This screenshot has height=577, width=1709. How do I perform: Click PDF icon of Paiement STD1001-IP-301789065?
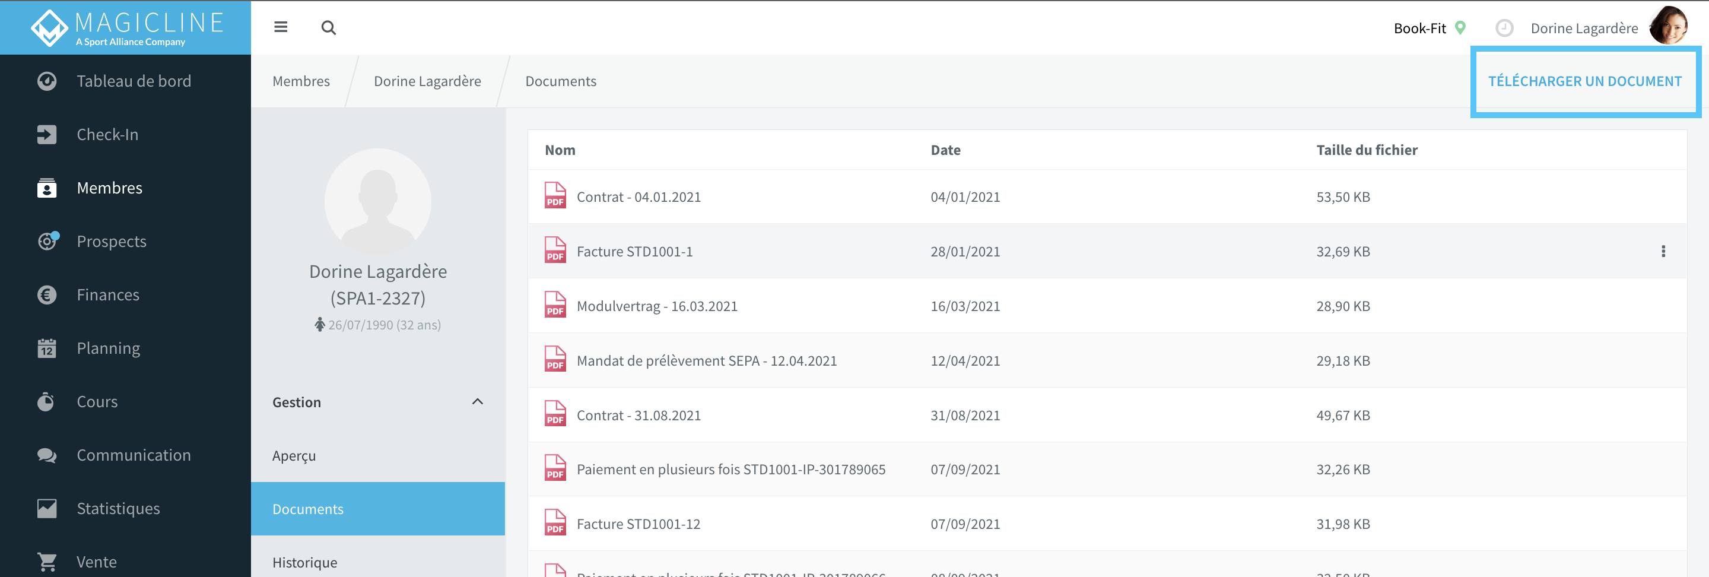pos(555,468)
